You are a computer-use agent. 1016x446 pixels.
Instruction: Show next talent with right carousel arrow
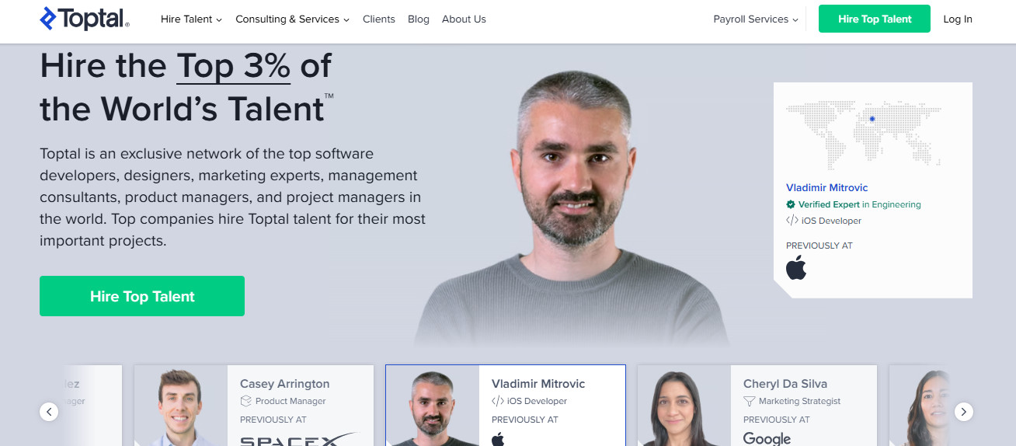pyautogui.click(x=964, y=412)
